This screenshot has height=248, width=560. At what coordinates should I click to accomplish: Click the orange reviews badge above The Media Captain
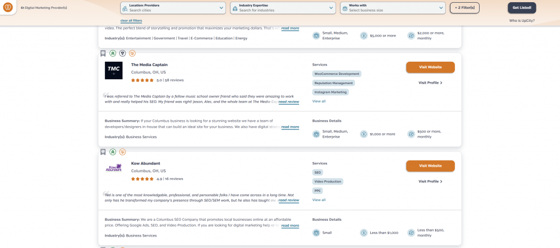132,53
